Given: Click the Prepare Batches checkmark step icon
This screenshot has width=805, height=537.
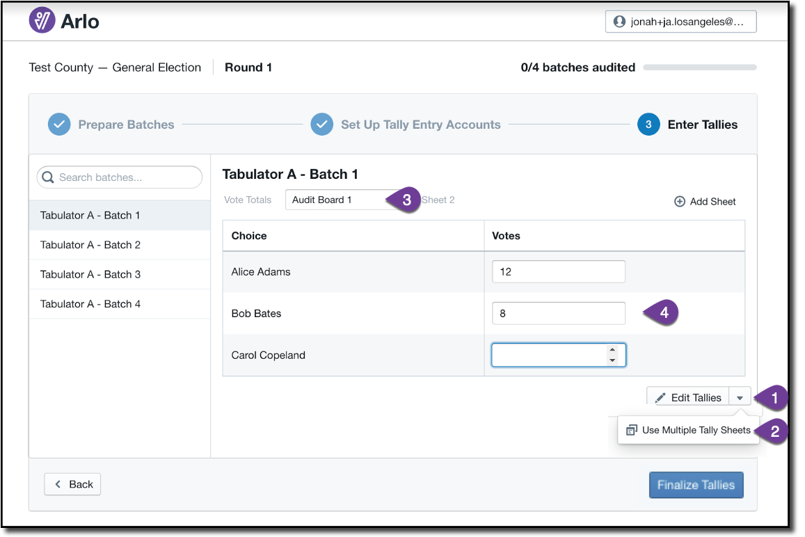Looking at the screenshot, I should [59, 125].
